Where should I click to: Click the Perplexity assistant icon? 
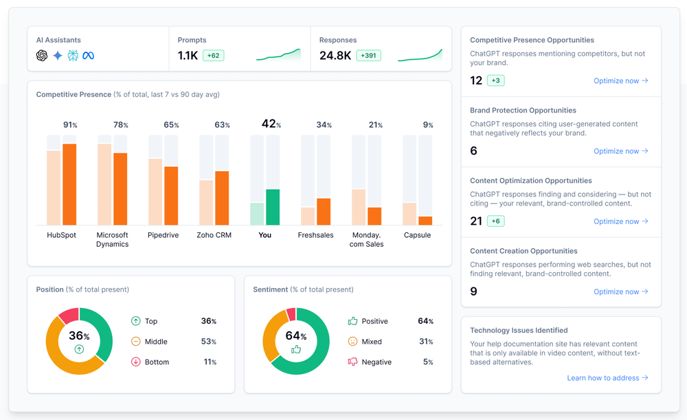(73, 56)
